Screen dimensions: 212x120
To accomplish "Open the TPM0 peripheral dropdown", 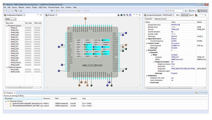I will click(x=11, y=19).
